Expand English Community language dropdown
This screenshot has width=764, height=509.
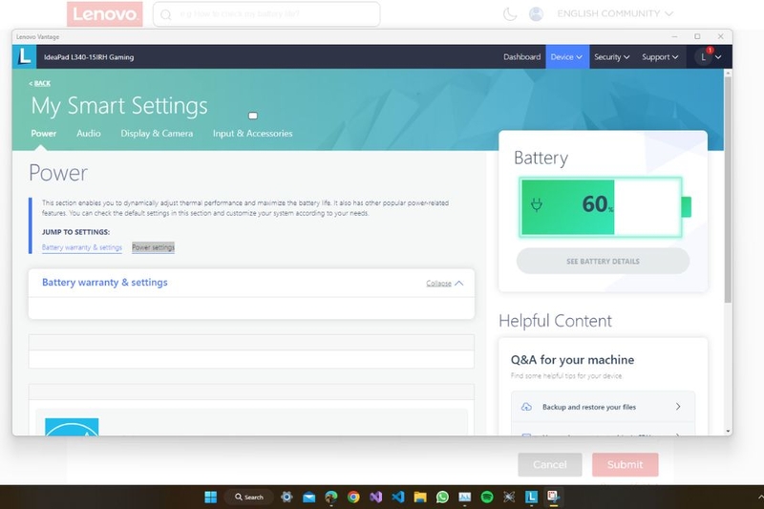tap(615, 13)
